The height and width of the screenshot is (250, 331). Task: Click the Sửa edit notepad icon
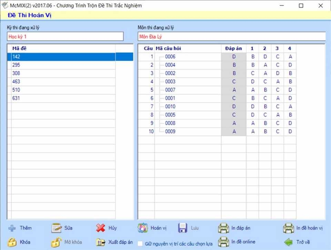pyautogui.click(x=56, y=228)
